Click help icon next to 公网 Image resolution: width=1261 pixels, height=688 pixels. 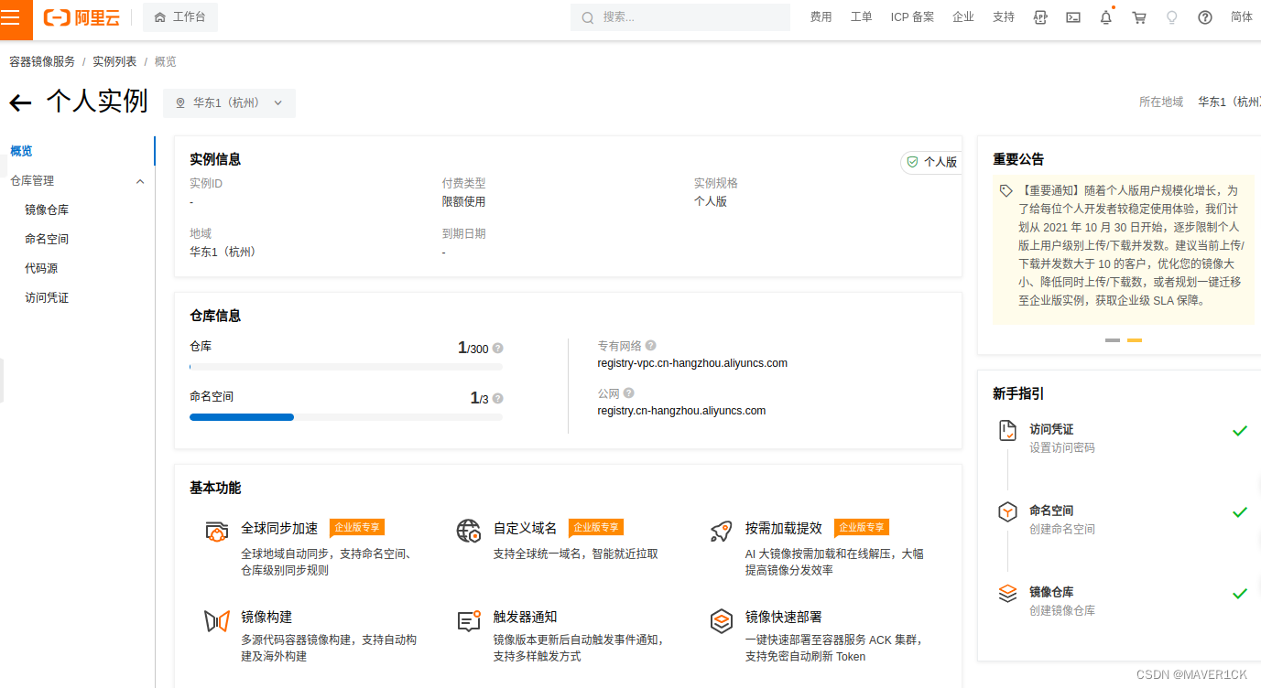629,393
